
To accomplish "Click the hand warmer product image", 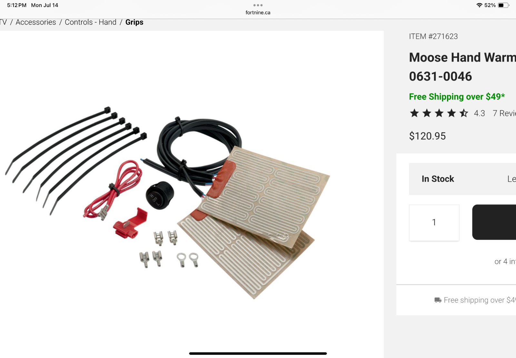I will point(168,203).
